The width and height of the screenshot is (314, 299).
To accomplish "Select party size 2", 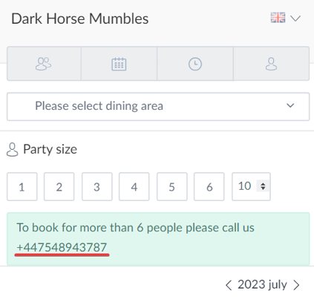I will [59, 187].
